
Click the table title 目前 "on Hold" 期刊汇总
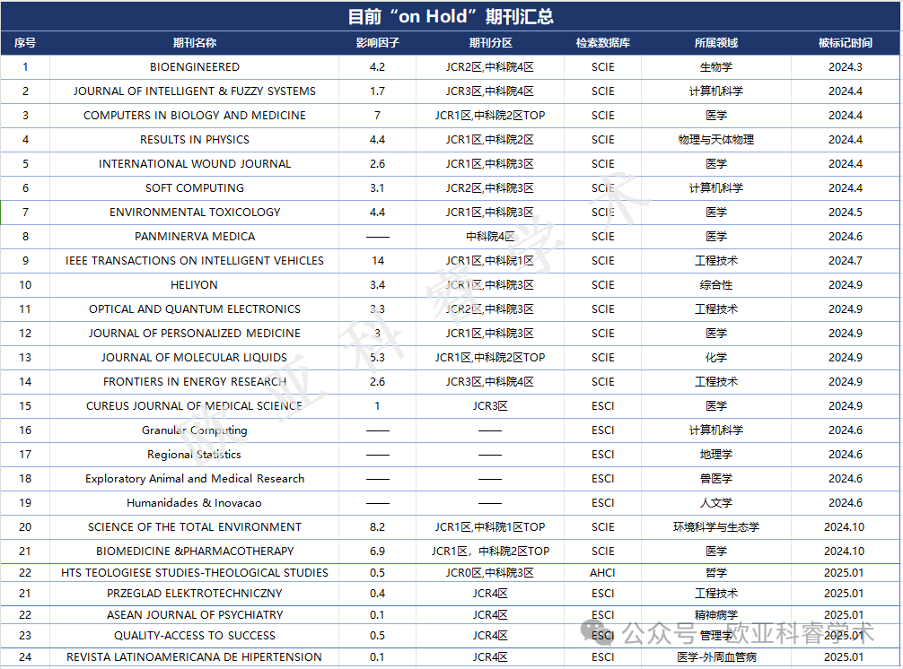coord(451,16)
